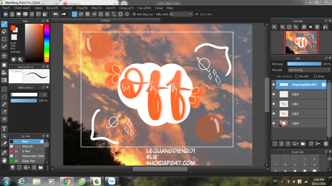This screenshot has height=186, width=332.
Task: Open Google Chrome from the taskbar
Action: coord(67,181)
